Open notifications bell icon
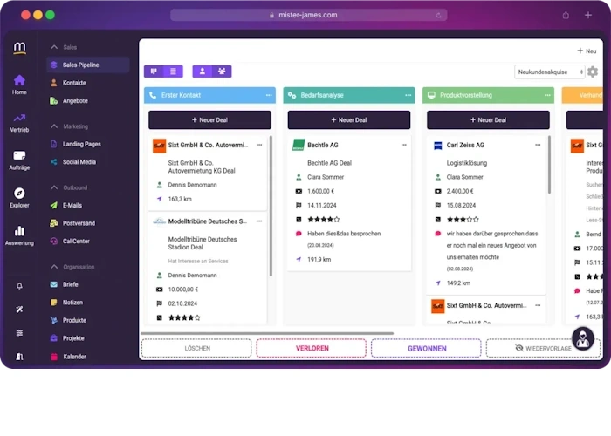611x436 pixels. pyautogui.click(x=19, y=286)
